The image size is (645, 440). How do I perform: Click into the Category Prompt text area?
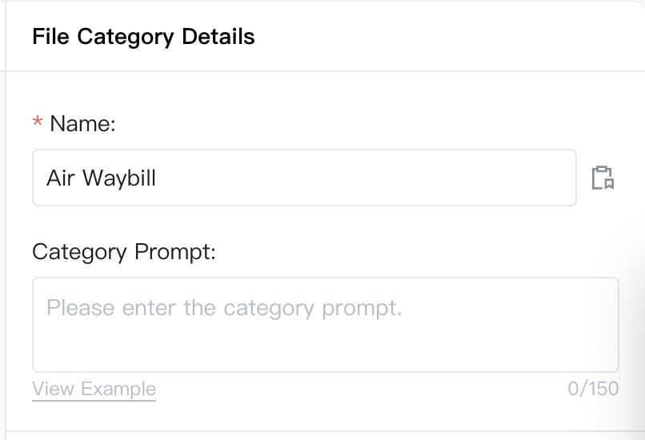(326, 325)
